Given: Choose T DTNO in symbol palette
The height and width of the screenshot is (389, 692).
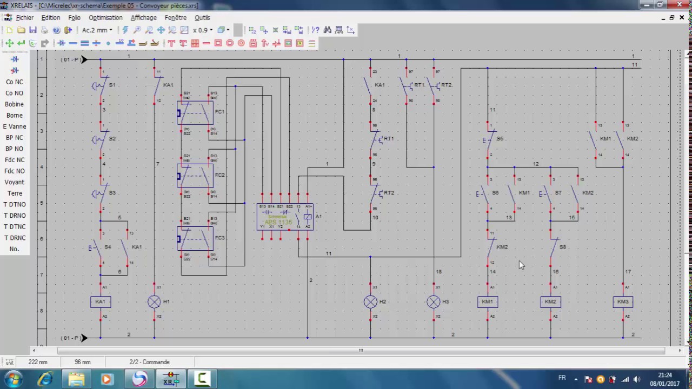Looking at the screenshot, I should [x=15, y=204].
